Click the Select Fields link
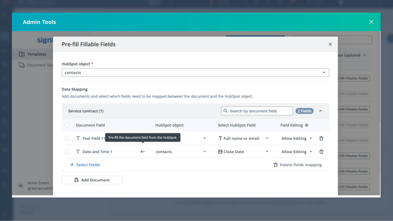The height and width of the screenshot is (221, 393). point(85,165)
